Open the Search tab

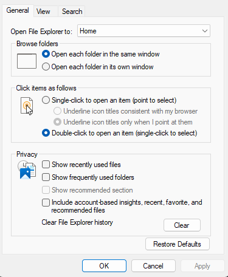[72, 12]
